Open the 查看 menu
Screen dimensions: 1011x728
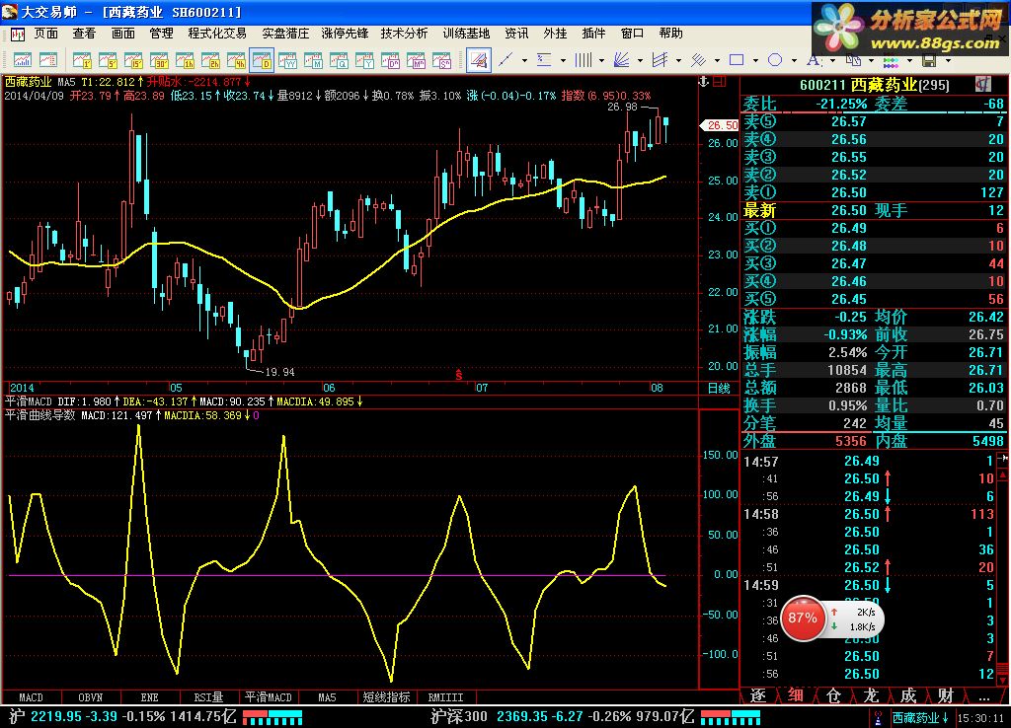coord(84,33)
